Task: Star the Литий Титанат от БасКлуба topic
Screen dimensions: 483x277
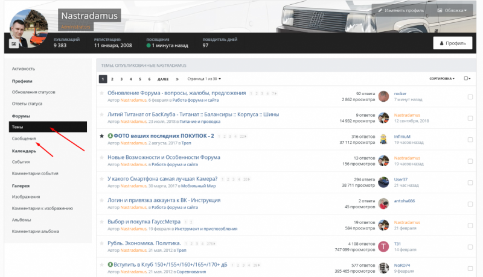Action: point(101,114)
